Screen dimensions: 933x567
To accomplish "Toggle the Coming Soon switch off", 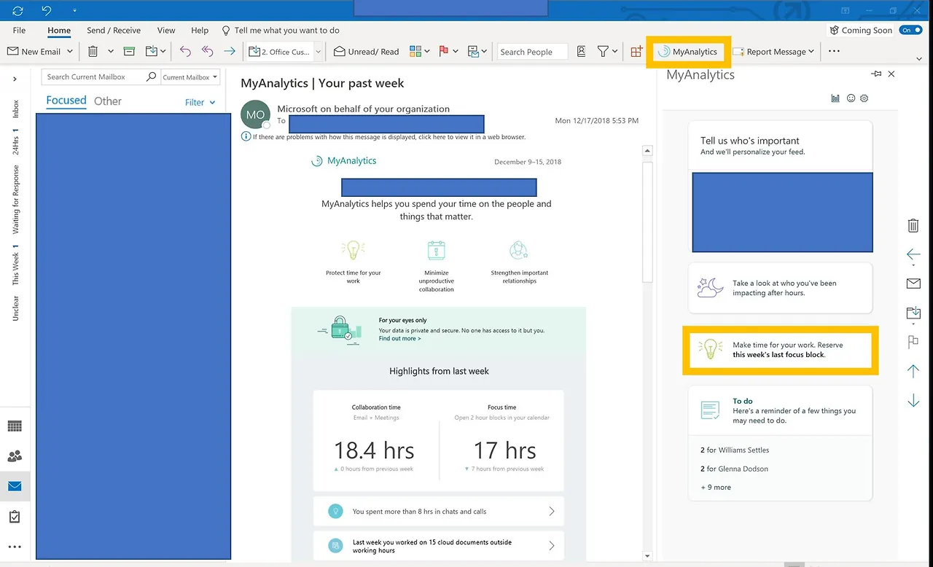I will [910, 30].
